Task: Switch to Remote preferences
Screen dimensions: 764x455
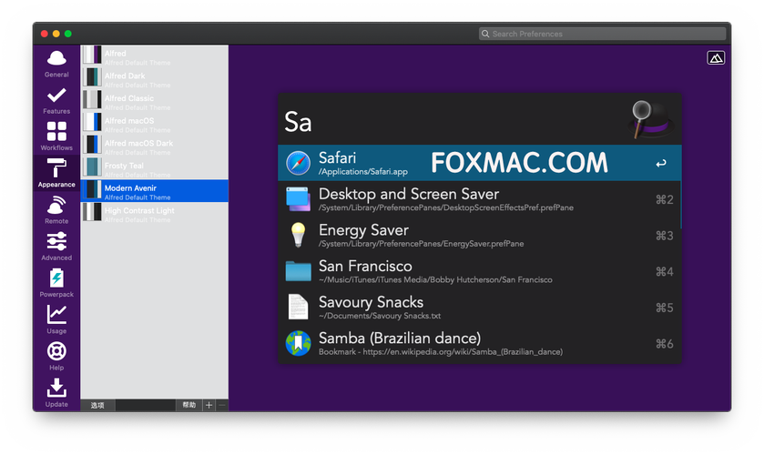Action: pos(56,210)
